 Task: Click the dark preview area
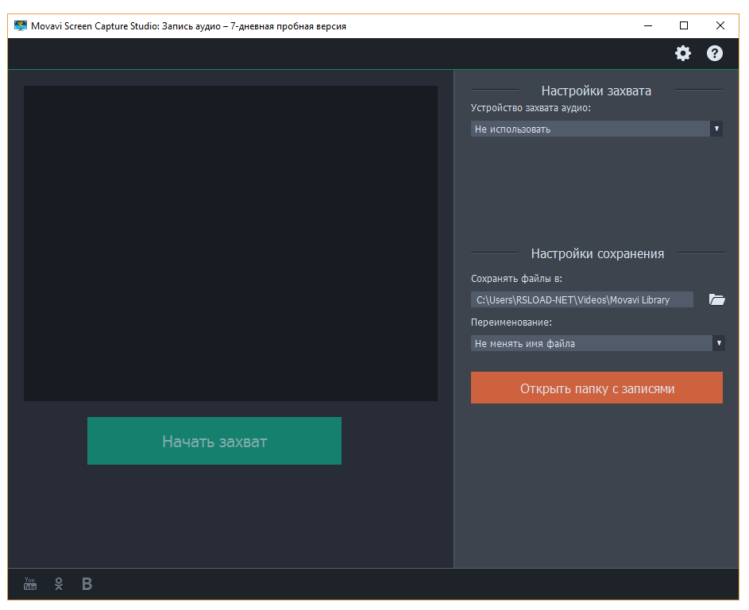pyautogui.click(x=230, y=242)
